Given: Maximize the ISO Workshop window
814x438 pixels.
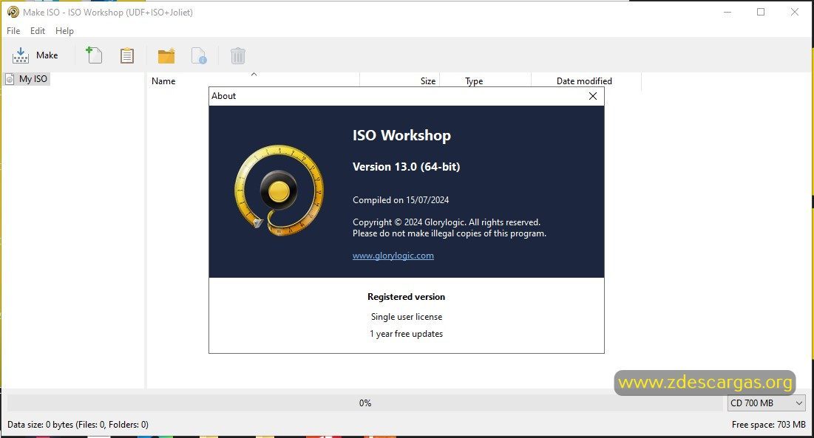Looking at the screenshot, I should coord(761,12).
